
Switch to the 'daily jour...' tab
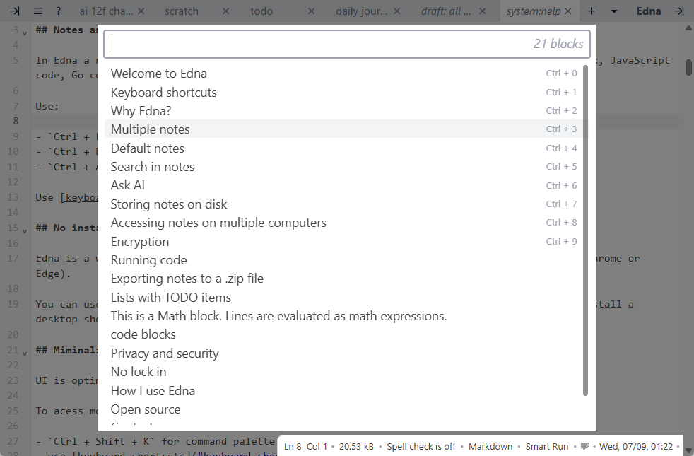click(362, 11)
